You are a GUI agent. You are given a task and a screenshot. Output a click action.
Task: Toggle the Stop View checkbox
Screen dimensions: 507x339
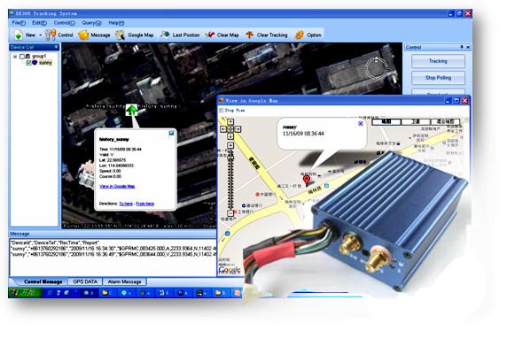point(222,111)
